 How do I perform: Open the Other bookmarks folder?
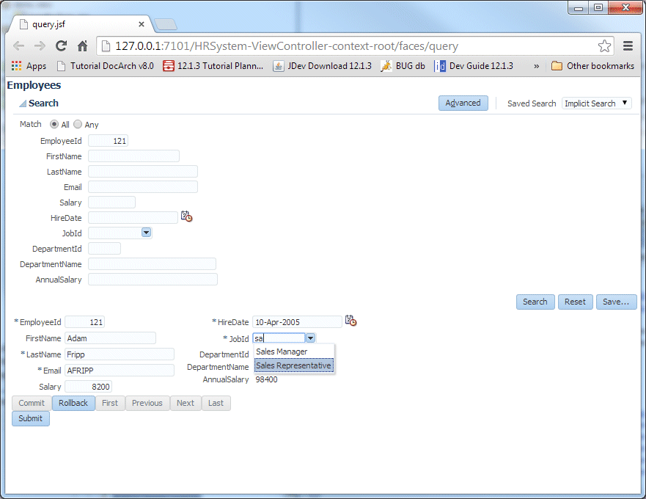point(593,66)
